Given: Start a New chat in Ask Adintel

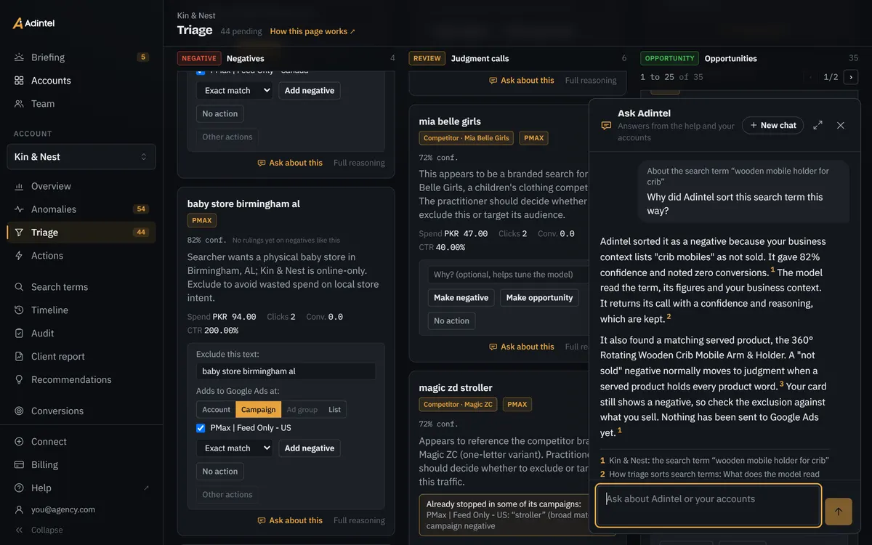Looking at the screenshot, I should coord(773,126).
